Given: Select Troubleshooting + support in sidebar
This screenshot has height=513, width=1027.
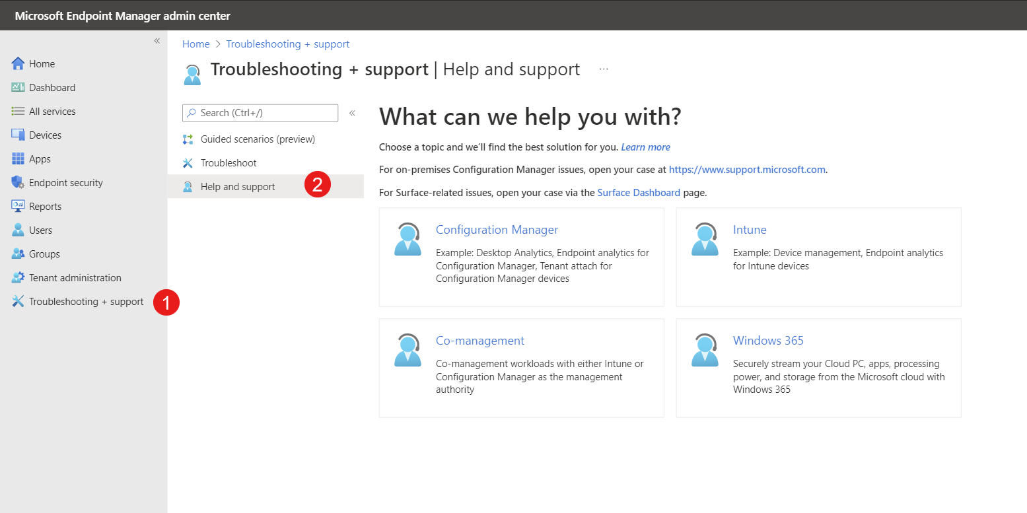Looking at the screenshot, I should (86, 302).
